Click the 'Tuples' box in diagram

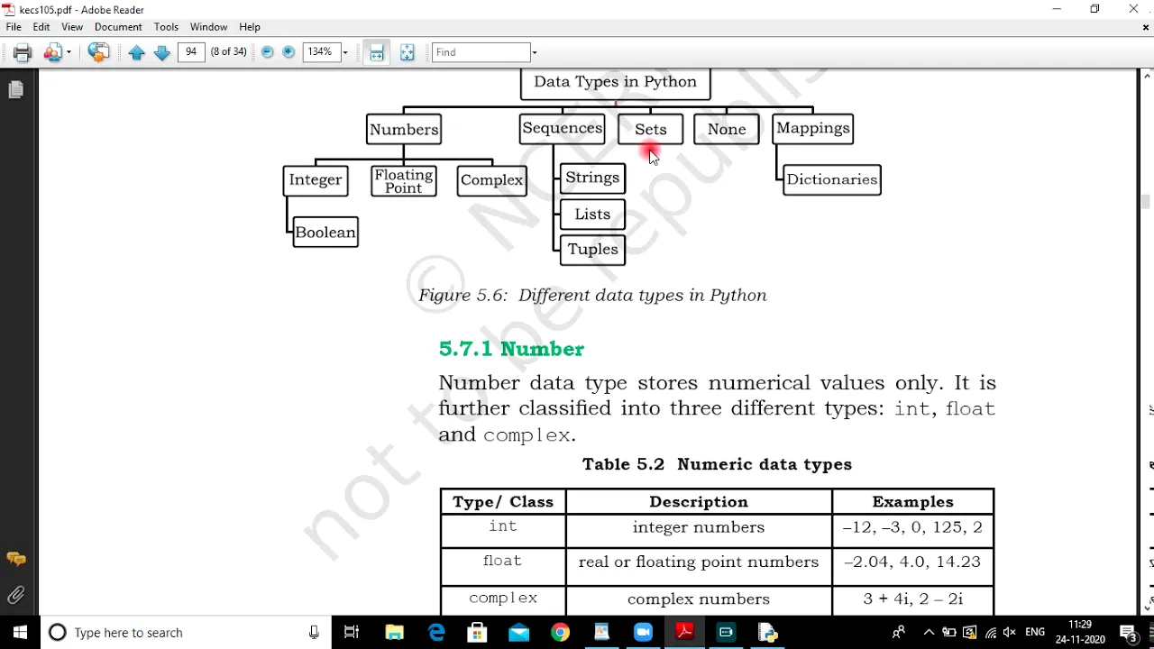(592, 250)
